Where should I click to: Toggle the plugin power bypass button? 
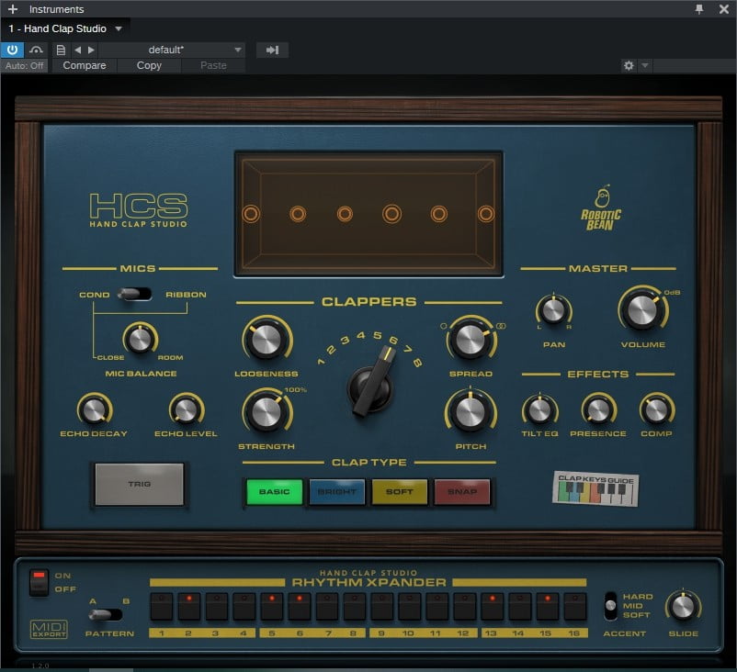12,50
